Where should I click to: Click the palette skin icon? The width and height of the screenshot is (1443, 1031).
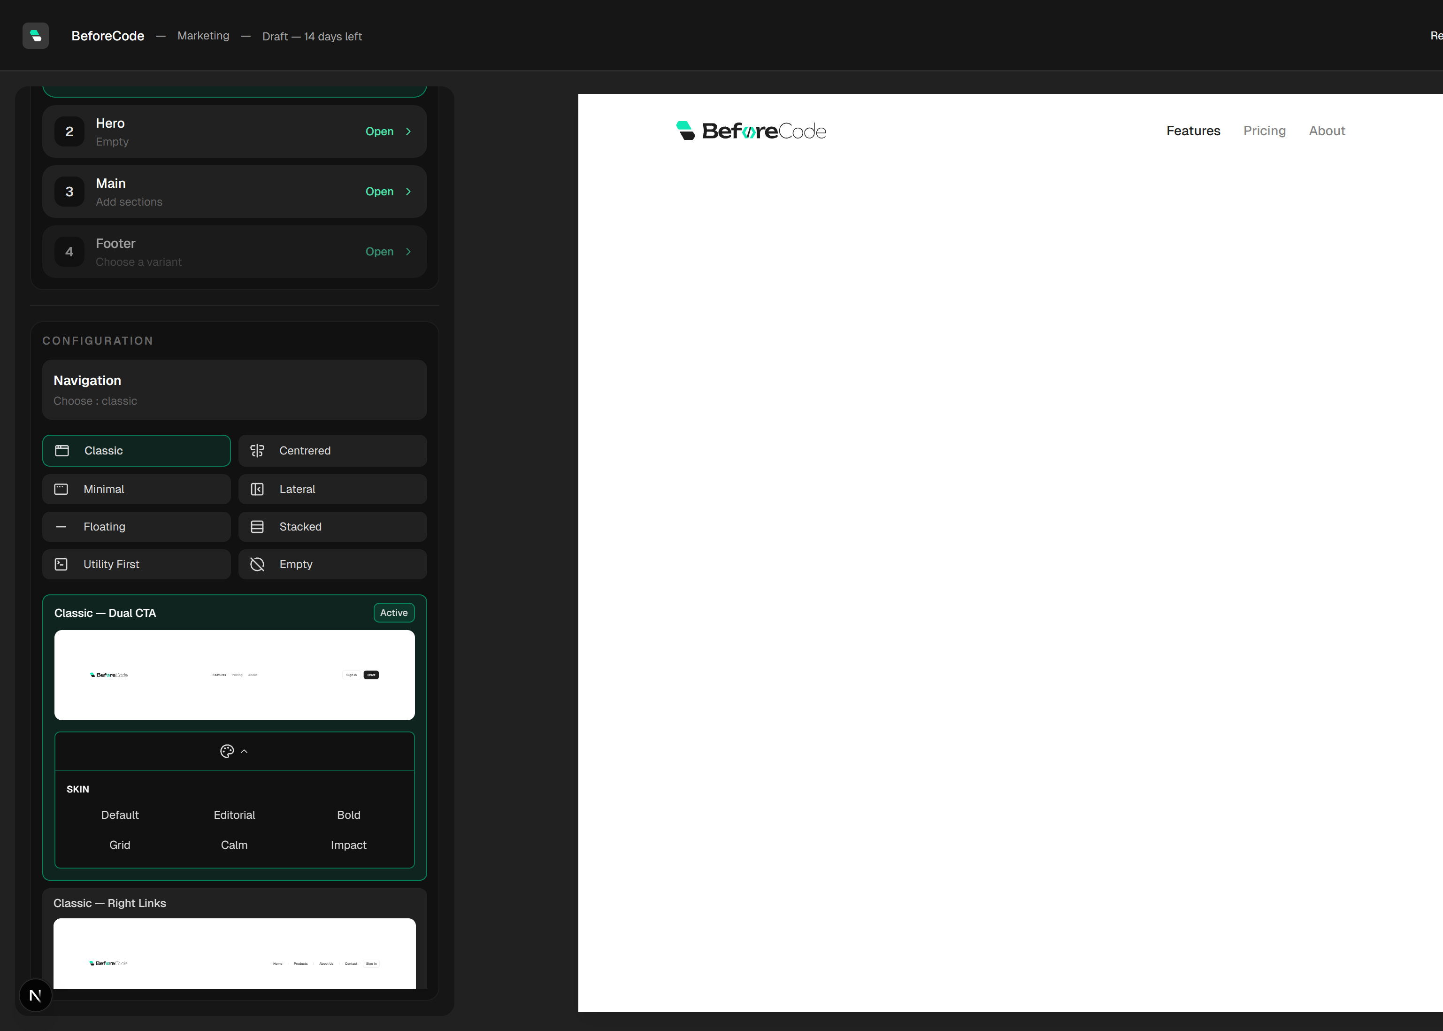tap(227, 751)
